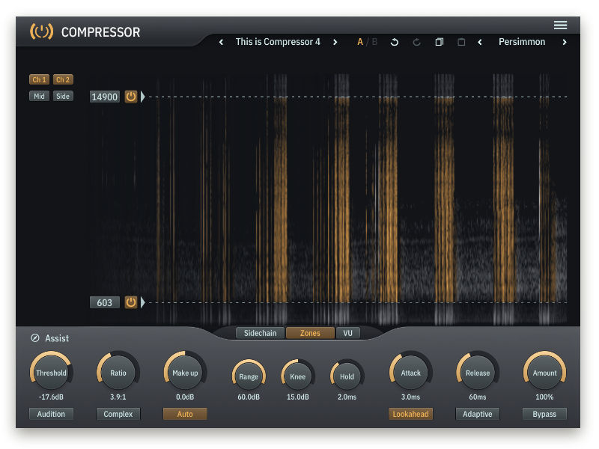Click the 14900 zone marker triangle
Screen dimensions: 599x449
click(143, 97)
